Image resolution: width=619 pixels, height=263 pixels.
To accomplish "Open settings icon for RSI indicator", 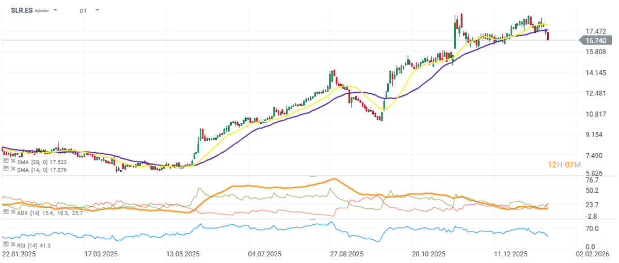I will click(6, 244).
